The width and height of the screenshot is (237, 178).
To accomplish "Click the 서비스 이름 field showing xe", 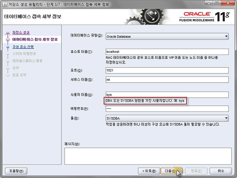I will pyautogui.click(x=167, y=80).
